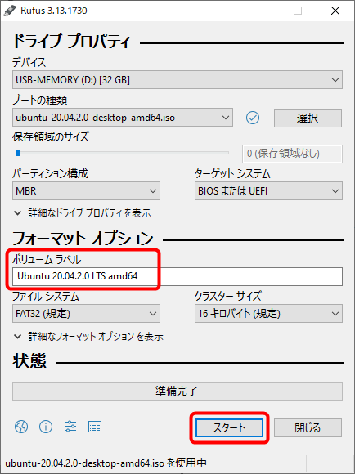Click the About info icon
This screenshot has width=355, height=474.
click(46, 427)
